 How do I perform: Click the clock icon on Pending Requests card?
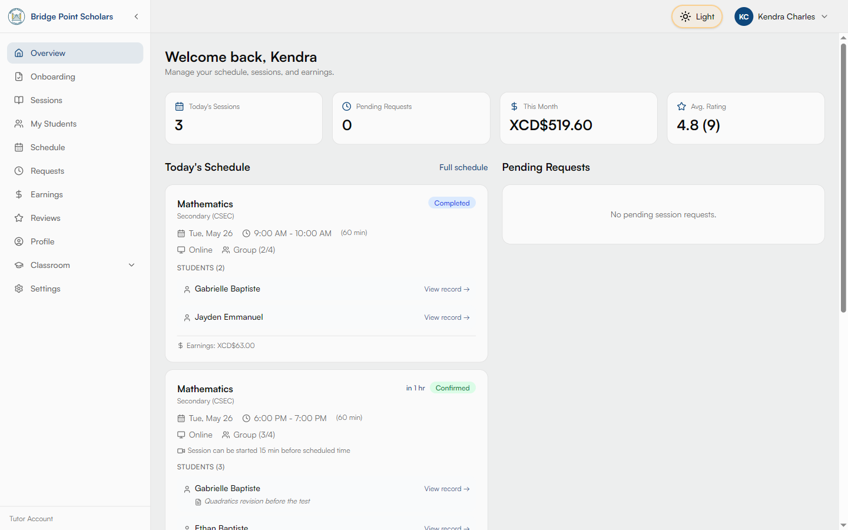click(347, 107)
